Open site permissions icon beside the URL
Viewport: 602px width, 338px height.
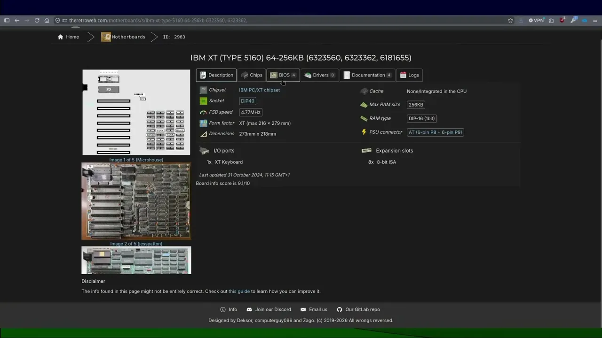(x=65, y=20)
